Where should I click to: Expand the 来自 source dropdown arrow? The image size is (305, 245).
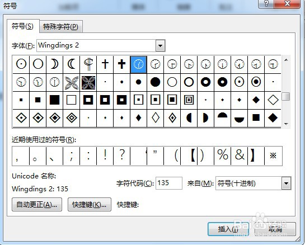[x=286, y=183]
